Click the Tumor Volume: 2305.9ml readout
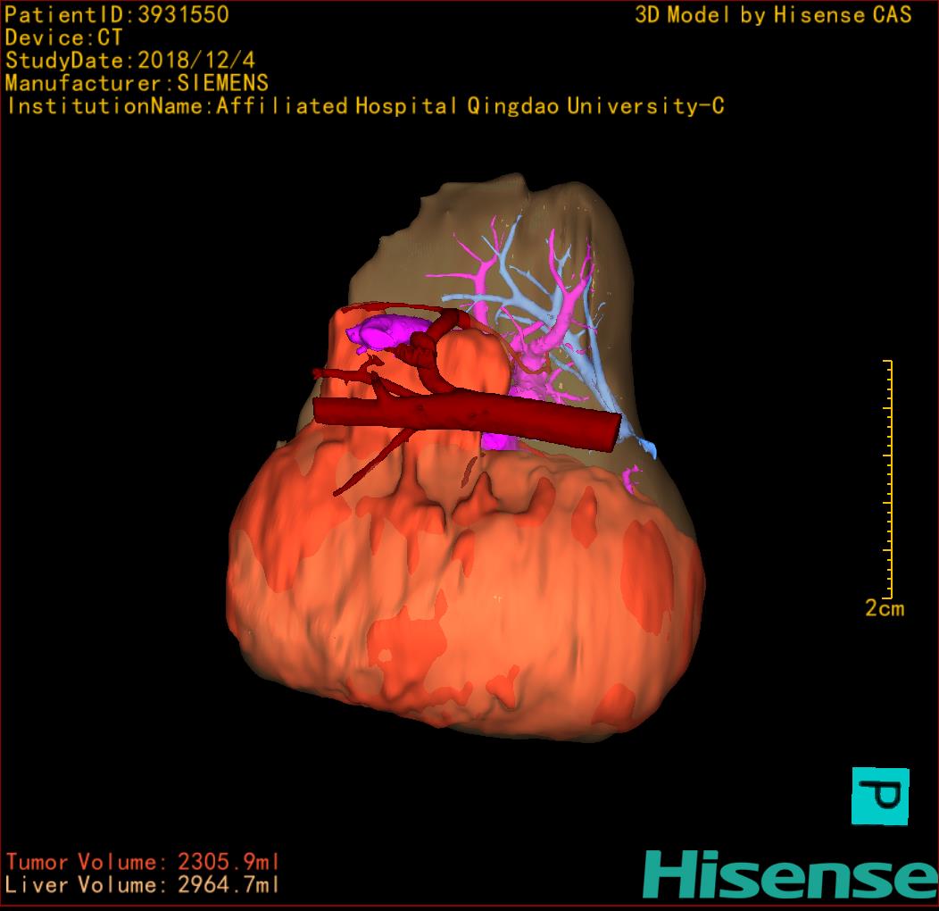Viewport: 939px width, 911px height. pyautogui.click(x=143, y=862)
